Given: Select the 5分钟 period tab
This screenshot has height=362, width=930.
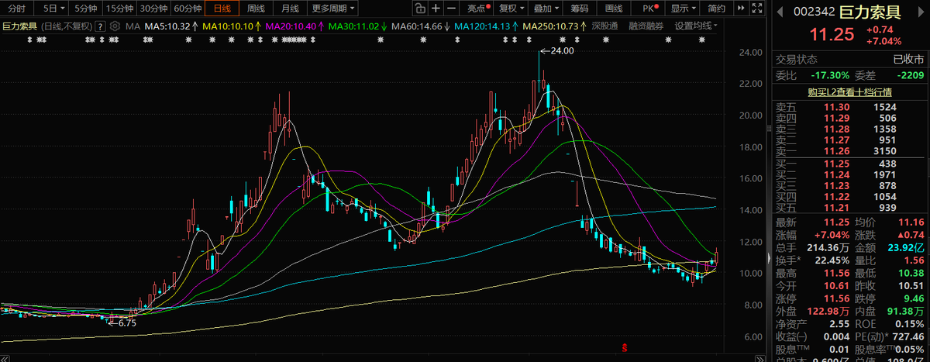Looking at the screenshot, I should click(x=85, y=9).
